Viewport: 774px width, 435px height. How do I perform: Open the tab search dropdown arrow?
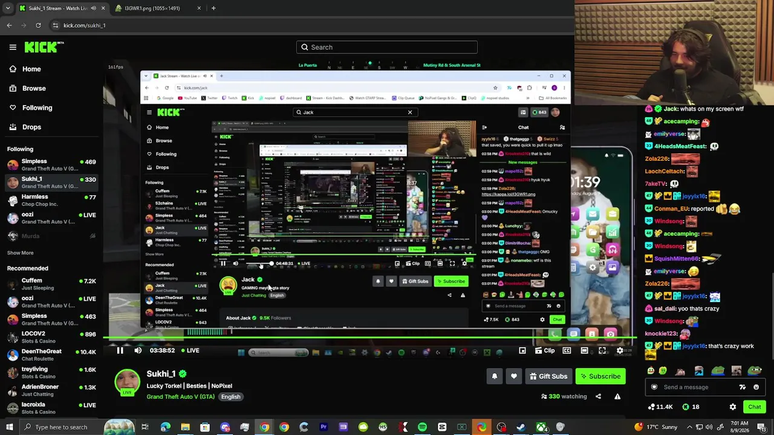tap(8, 8)
